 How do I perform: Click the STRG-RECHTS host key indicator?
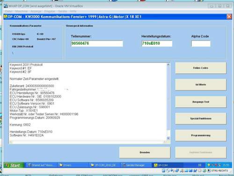219,171
